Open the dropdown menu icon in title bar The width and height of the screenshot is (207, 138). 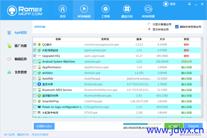(x=189, y=4)
